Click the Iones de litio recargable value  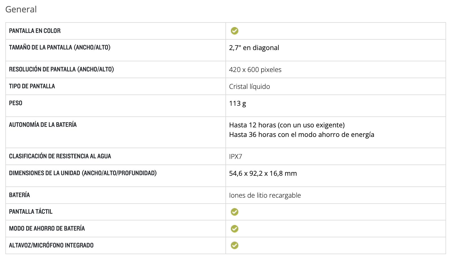265,195
